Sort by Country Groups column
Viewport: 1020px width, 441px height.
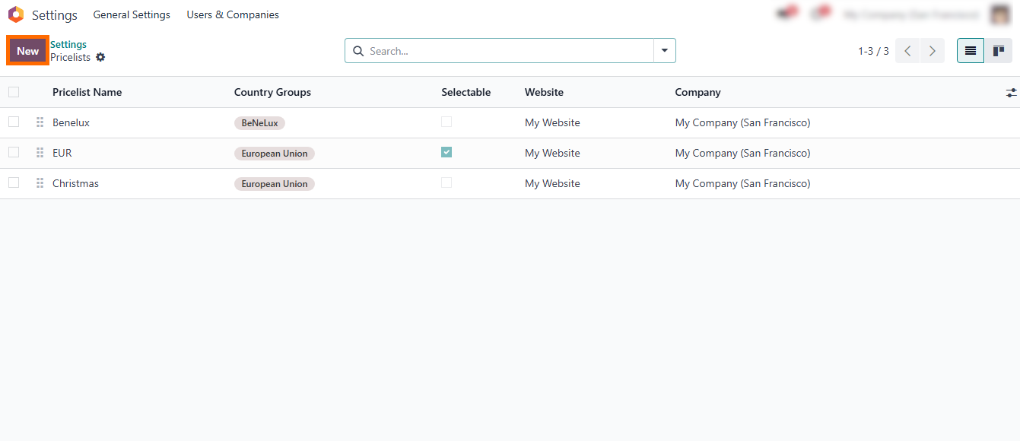click(272, 92)
